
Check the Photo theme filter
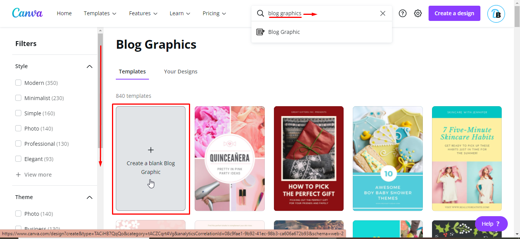(x=18, y=214)
